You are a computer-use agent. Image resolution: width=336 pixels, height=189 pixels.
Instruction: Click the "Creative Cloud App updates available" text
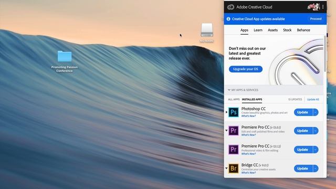pyautogui.click(x=258, y=19)
